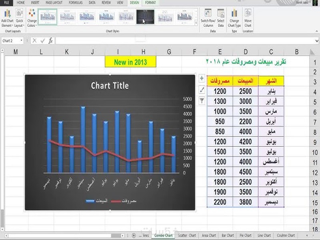Select the blue sales legend entry
The image size is (320, 240).
tap(96, 201)
